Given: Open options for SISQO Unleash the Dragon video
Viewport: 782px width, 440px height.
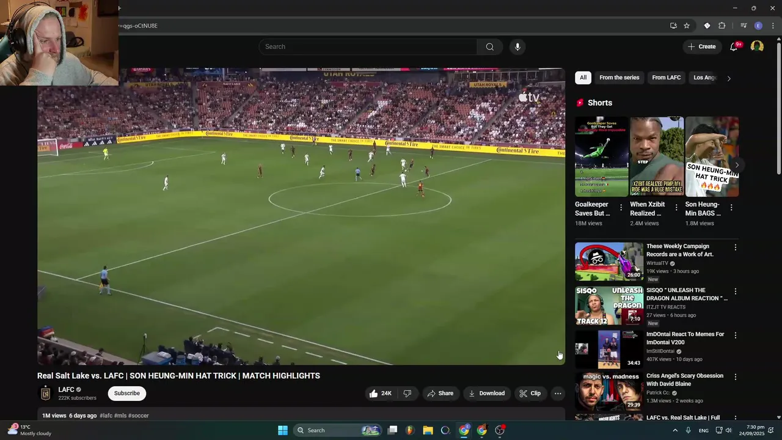Looking at the screenshot, I should coord(736,291).
